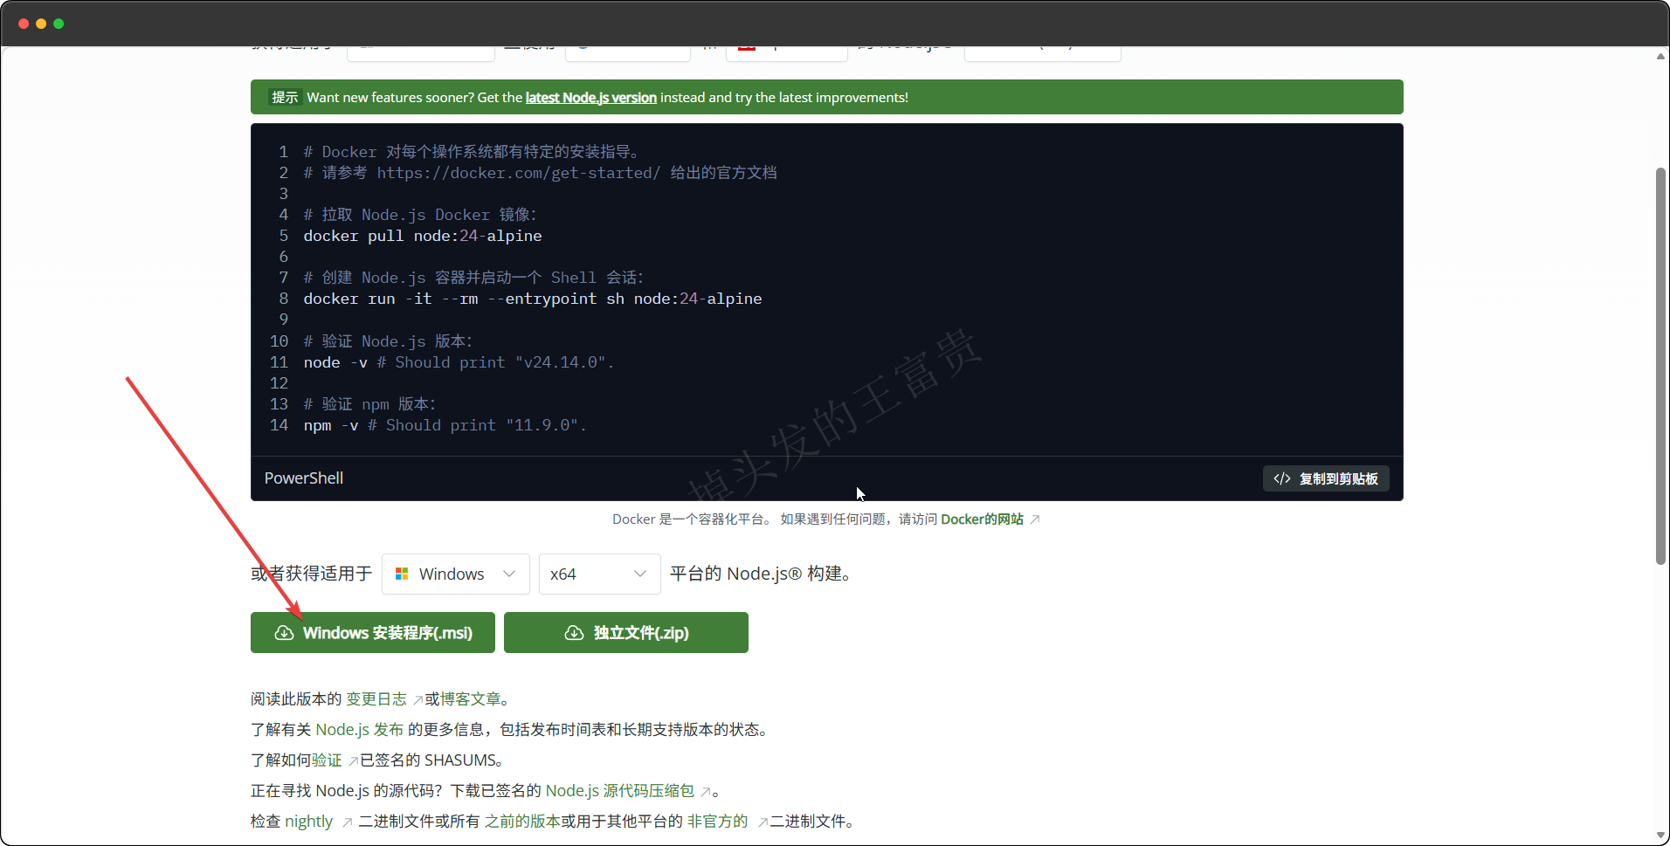Click the 'docker pull node:24-alpine' code line
This screenshot has width=1670, height=846.
pos(423,236)
